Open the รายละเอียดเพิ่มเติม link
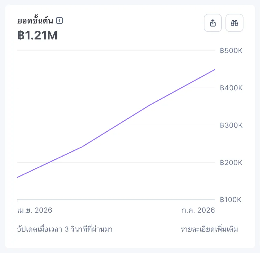Image resolution: width=260 pixels, height=253 pixels. click(x=209, y=229)
